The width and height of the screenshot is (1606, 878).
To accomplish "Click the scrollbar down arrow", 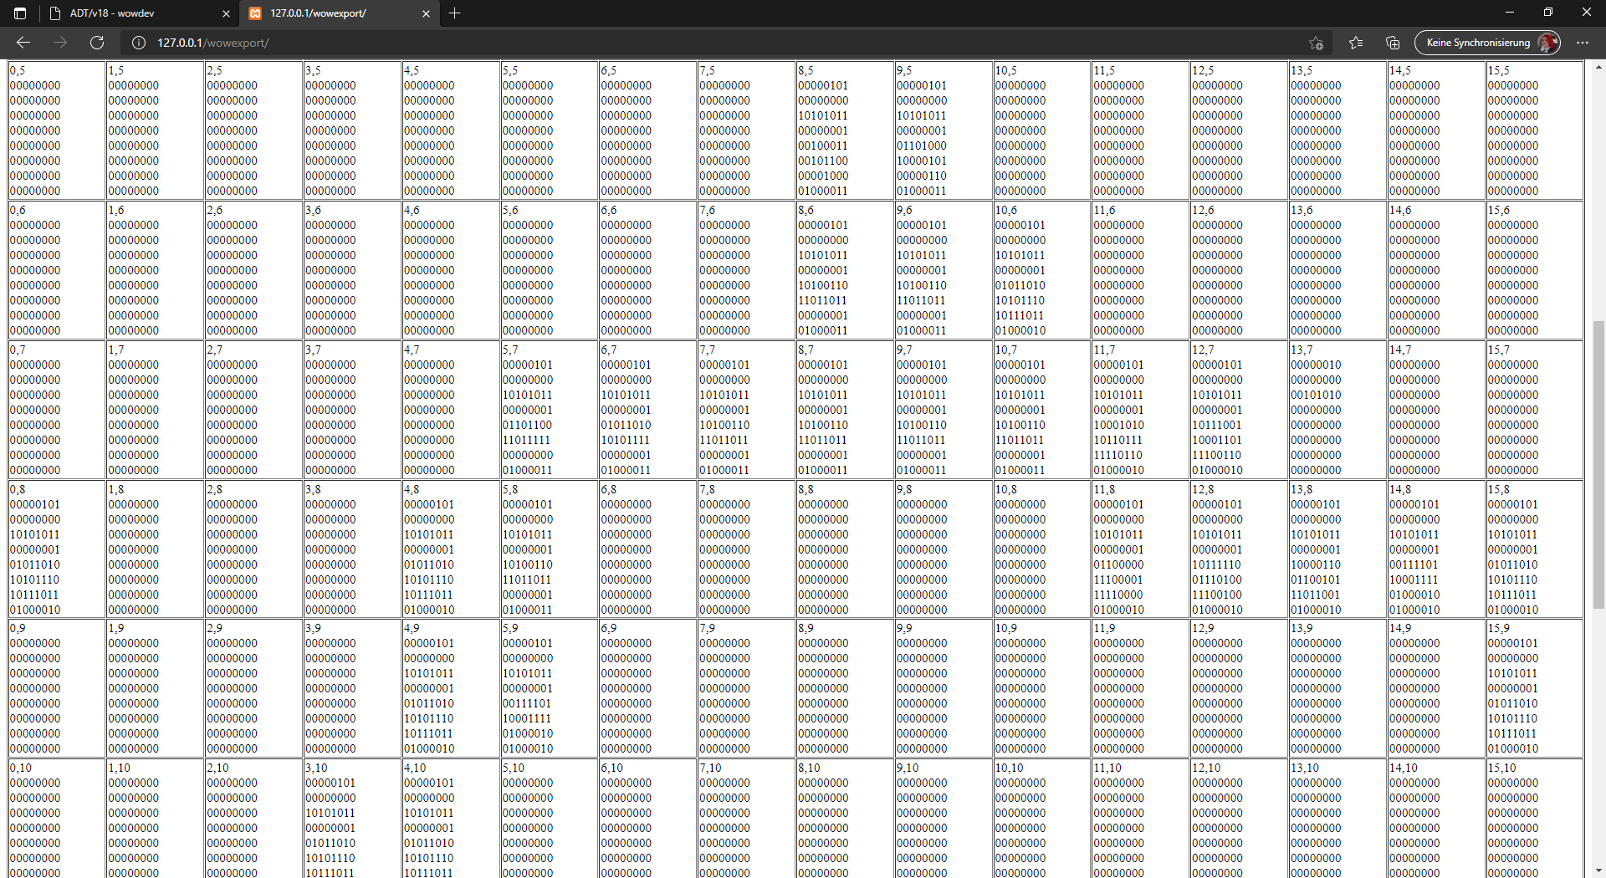I will click(x=1598, y=870).
